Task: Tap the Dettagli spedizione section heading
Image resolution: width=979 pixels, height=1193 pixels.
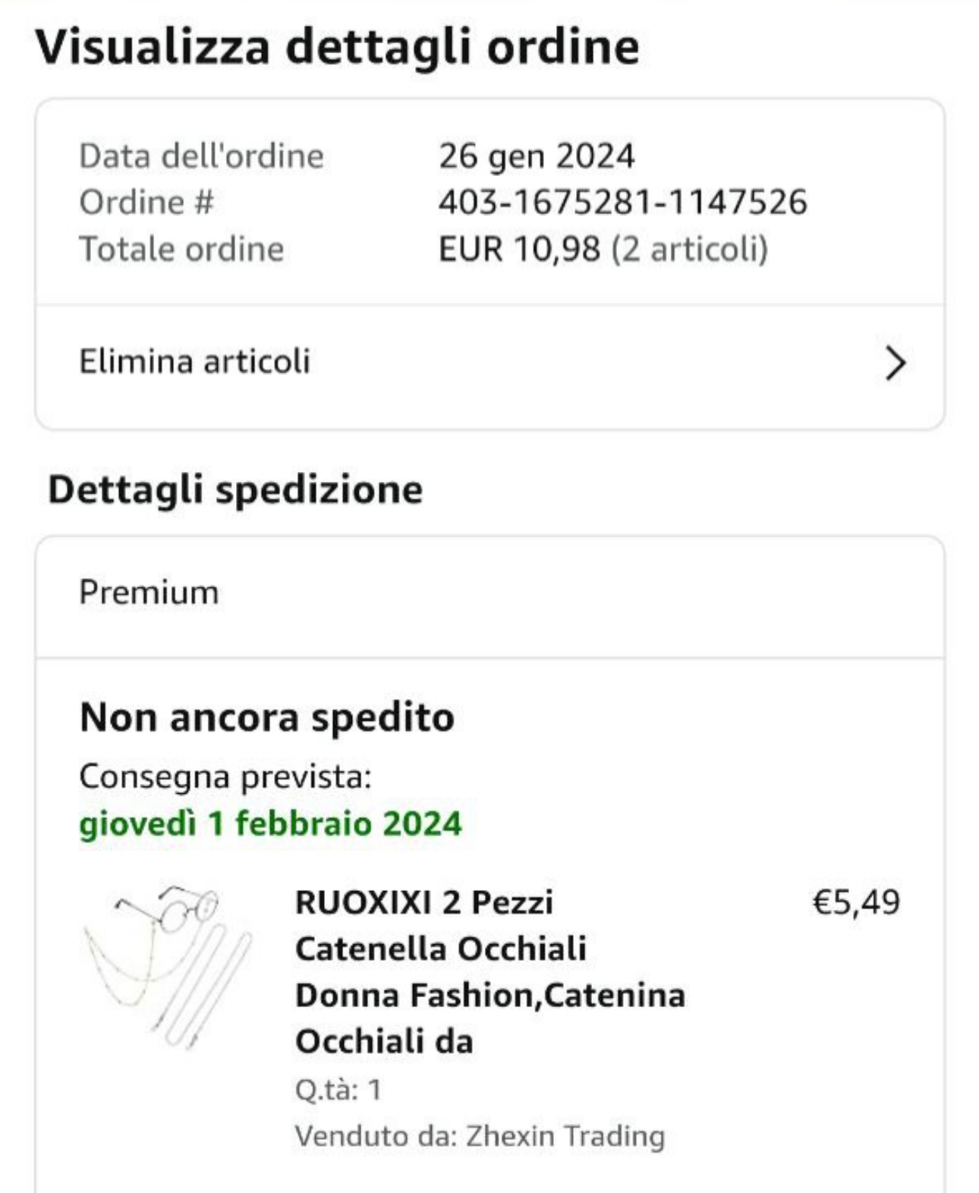Action: click(235, 489)
